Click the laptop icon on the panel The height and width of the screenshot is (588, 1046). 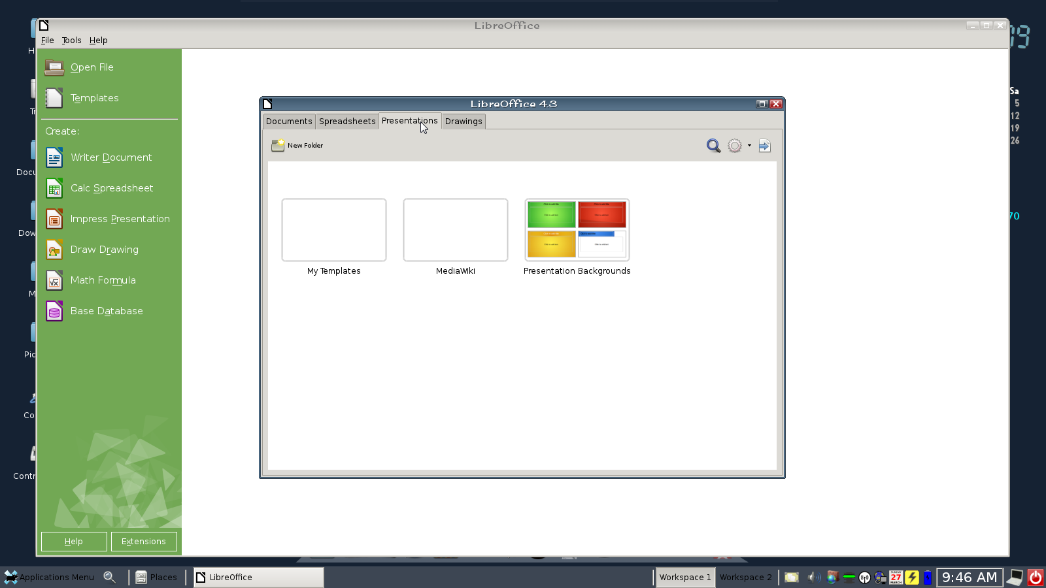[1015, 577]
